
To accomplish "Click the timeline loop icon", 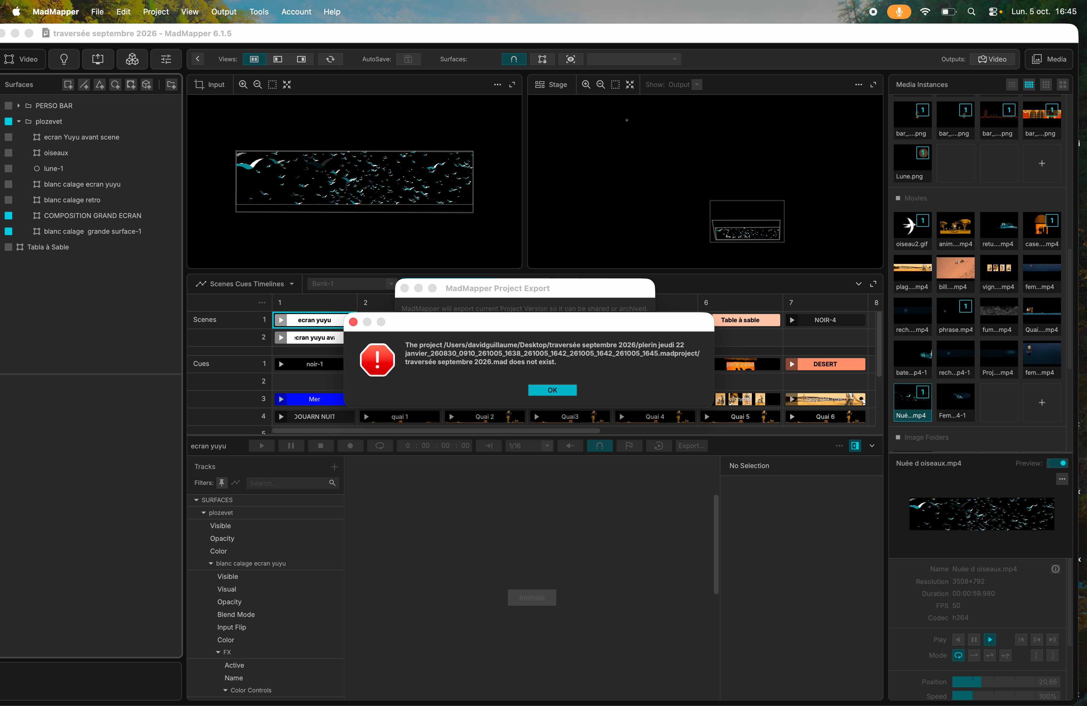I will 380,446.
